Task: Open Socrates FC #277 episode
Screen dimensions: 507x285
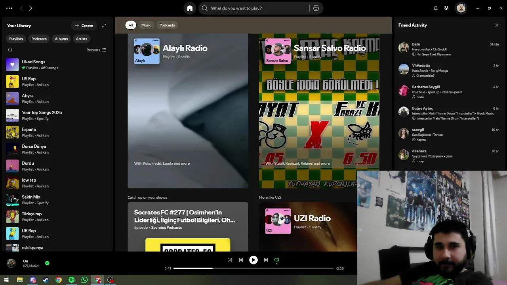Action: click(x=188, y=227)
